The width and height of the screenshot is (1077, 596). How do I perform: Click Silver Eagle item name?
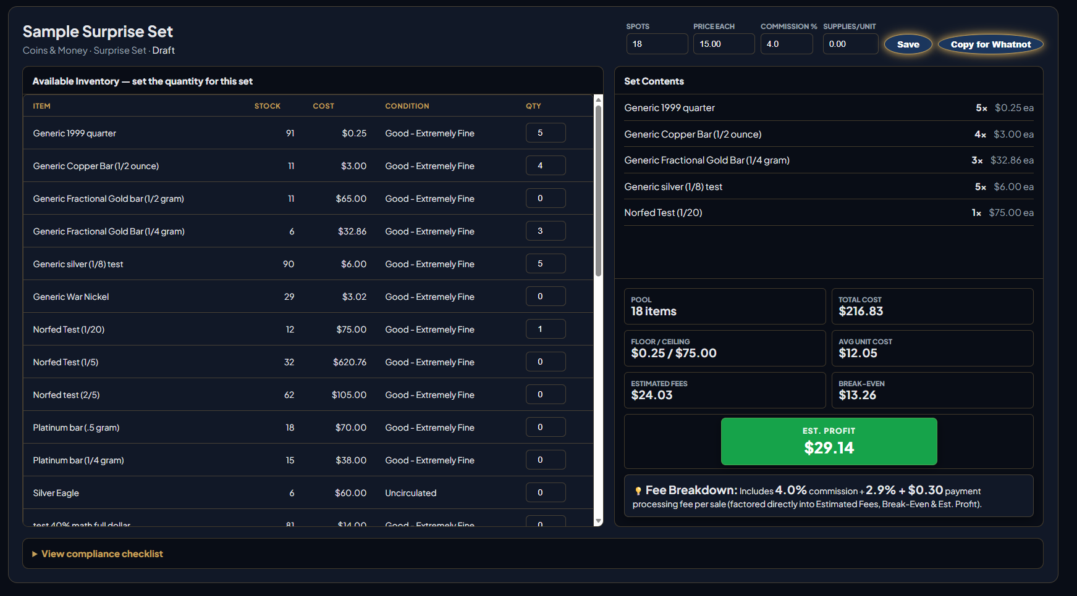(56, 493)
